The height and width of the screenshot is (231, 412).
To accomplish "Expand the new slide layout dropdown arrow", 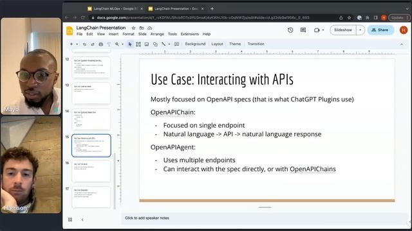I will click(x=77, y=44).
